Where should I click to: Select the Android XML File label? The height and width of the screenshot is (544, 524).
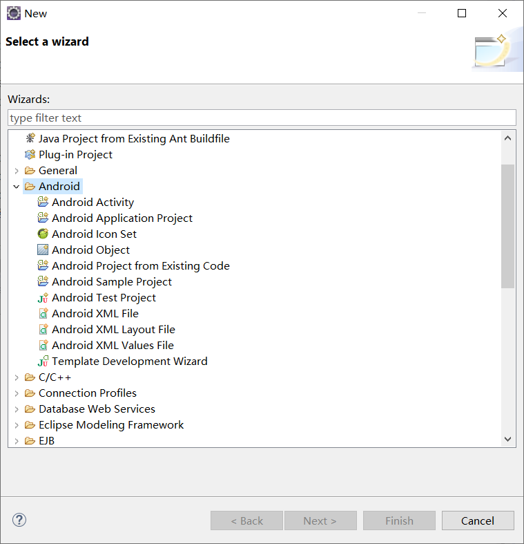(95, 313)
